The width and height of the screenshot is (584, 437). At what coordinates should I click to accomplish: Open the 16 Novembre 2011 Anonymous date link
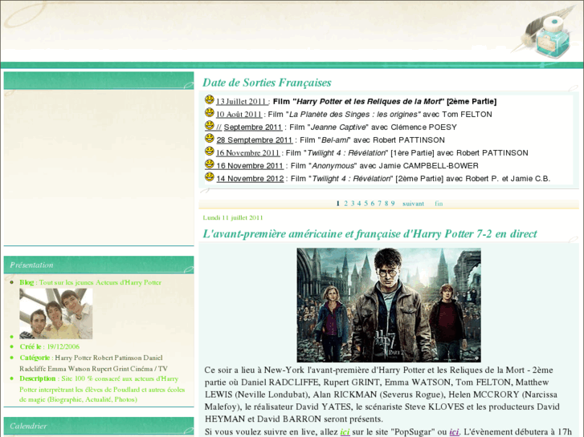tap(250, 166)
